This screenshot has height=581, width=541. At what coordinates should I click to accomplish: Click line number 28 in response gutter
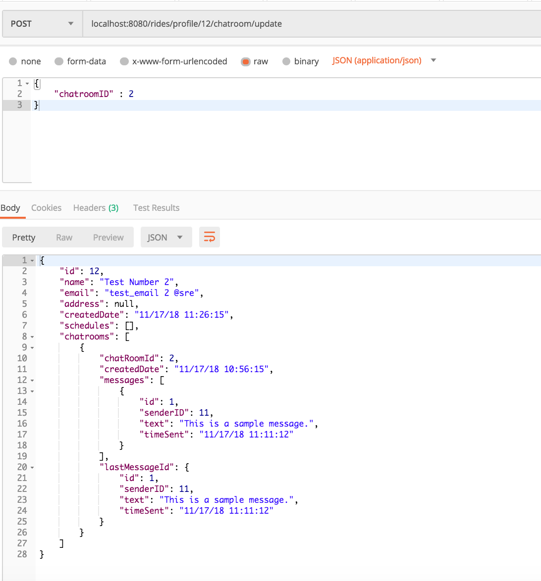[x=22, y=554]
